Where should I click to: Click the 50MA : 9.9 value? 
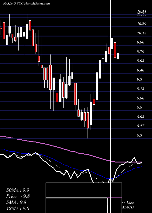[x=18, y=190]
